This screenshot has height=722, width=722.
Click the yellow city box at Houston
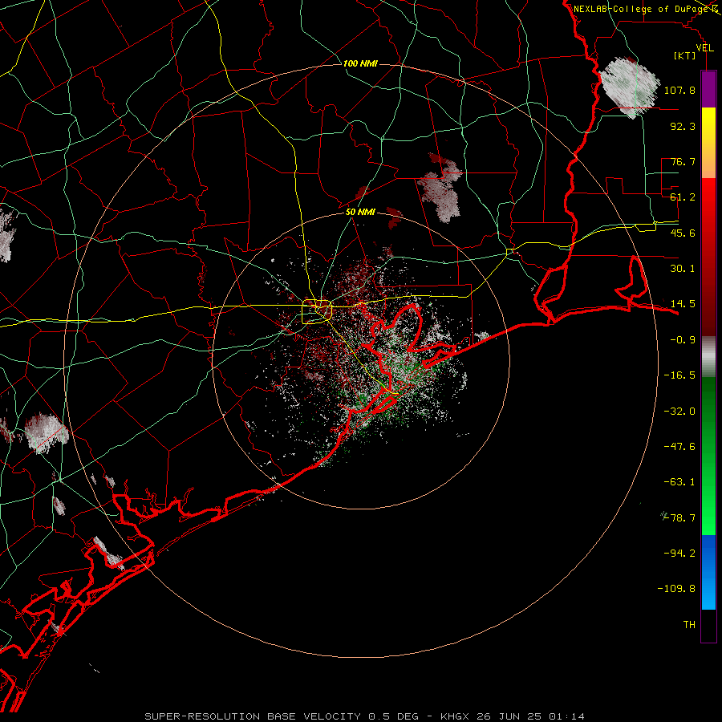click(317, 312)
